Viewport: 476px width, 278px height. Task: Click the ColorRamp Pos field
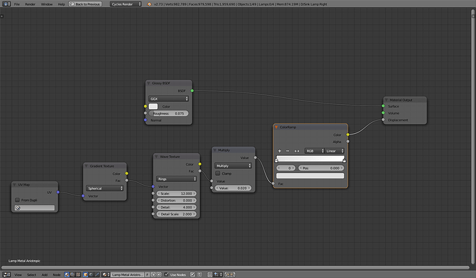[321, 168]
